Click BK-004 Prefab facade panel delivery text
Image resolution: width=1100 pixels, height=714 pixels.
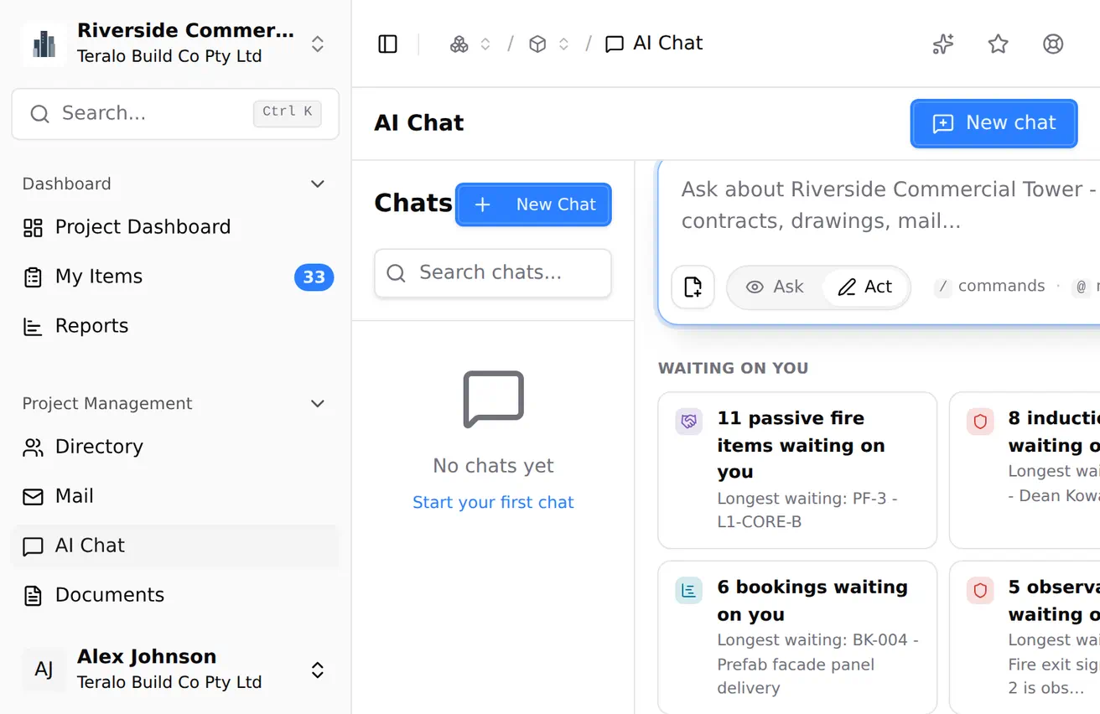[x=817, y=664]
